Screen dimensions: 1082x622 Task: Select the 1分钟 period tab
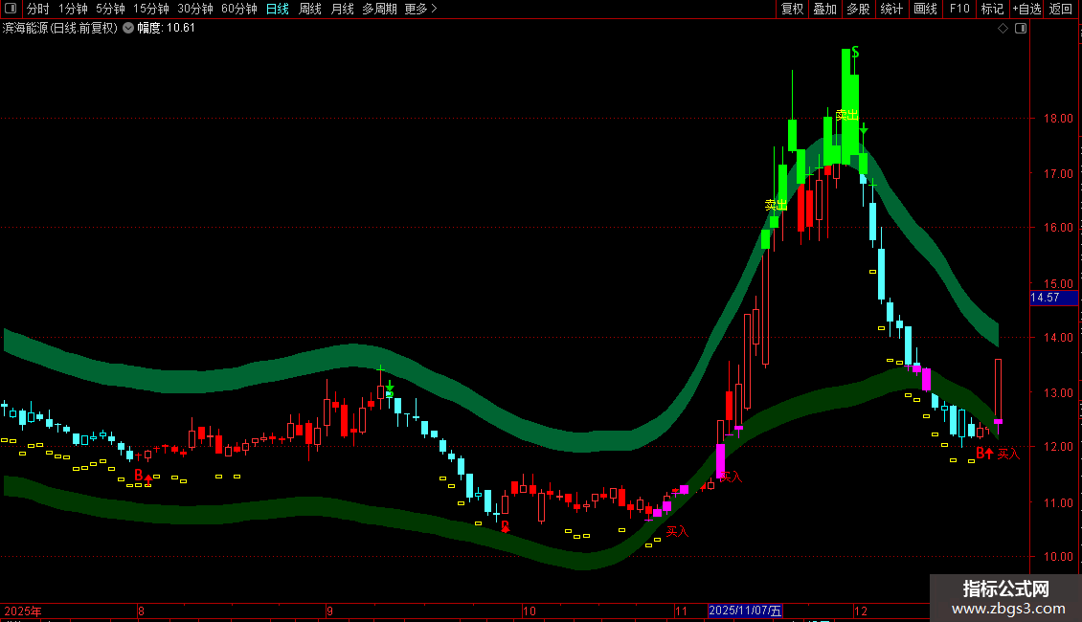pos(73,9)
